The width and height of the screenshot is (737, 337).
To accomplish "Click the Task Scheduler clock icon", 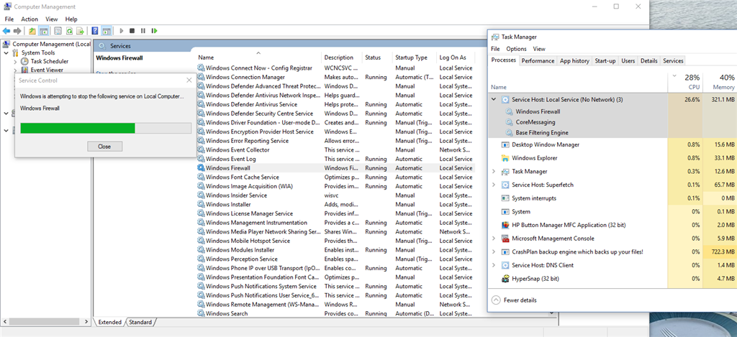I will point(24,62).
